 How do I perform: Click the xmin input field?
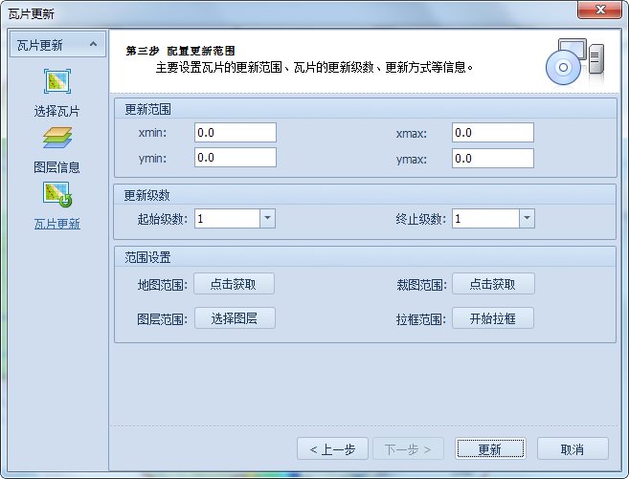click(x=235, y=133)
